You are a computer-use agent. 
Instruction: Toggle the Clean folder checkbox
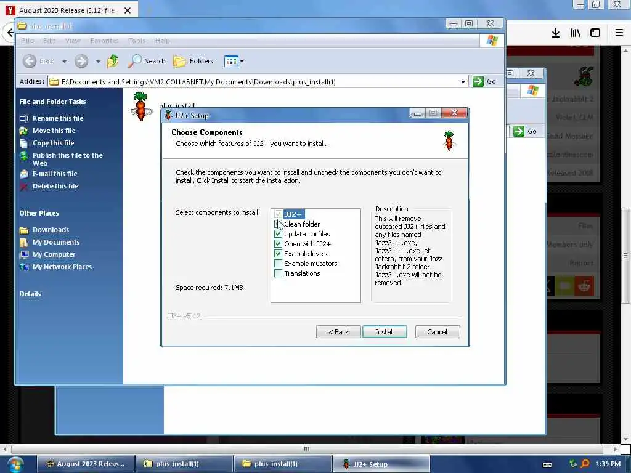click(278, 224)
